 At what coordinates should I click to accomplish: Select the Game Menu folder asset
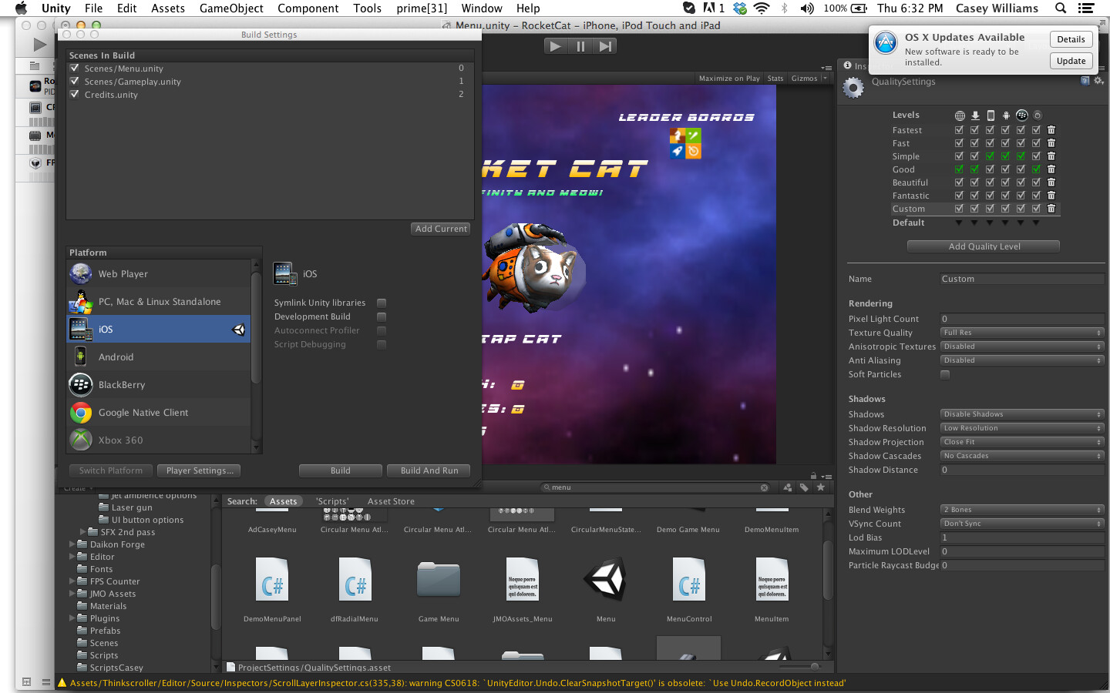tap(439, 579)
